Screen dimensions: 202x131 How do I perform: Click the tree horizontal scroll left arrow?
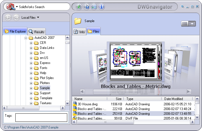tap(4, 108)
